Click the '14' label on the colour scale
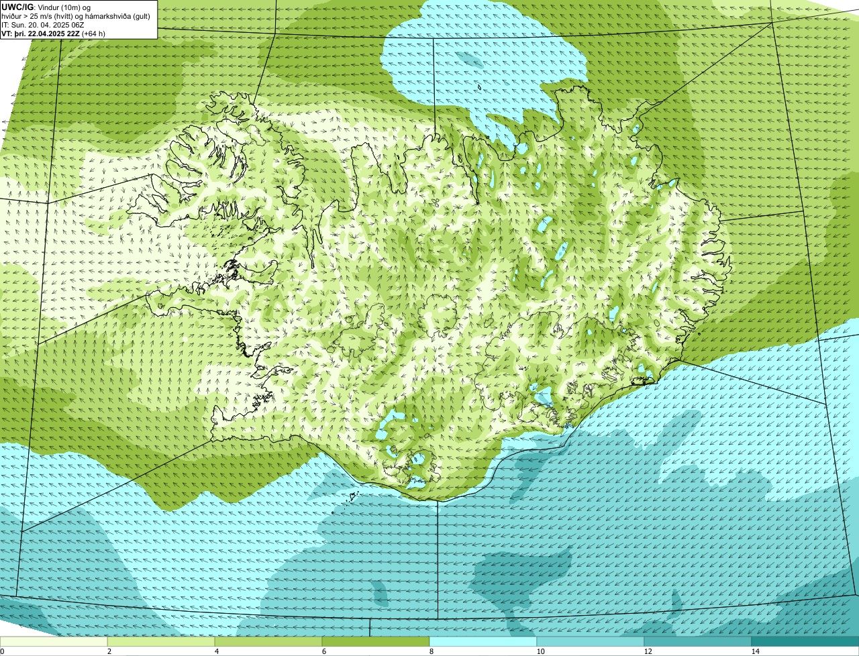This screenshot has width=859, height=656. 755,651
